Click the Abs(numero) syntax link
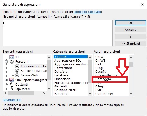 (12, 100)
